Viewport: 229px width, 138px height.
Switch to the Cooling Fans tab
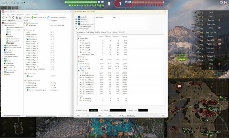click(x=90, y=32)
